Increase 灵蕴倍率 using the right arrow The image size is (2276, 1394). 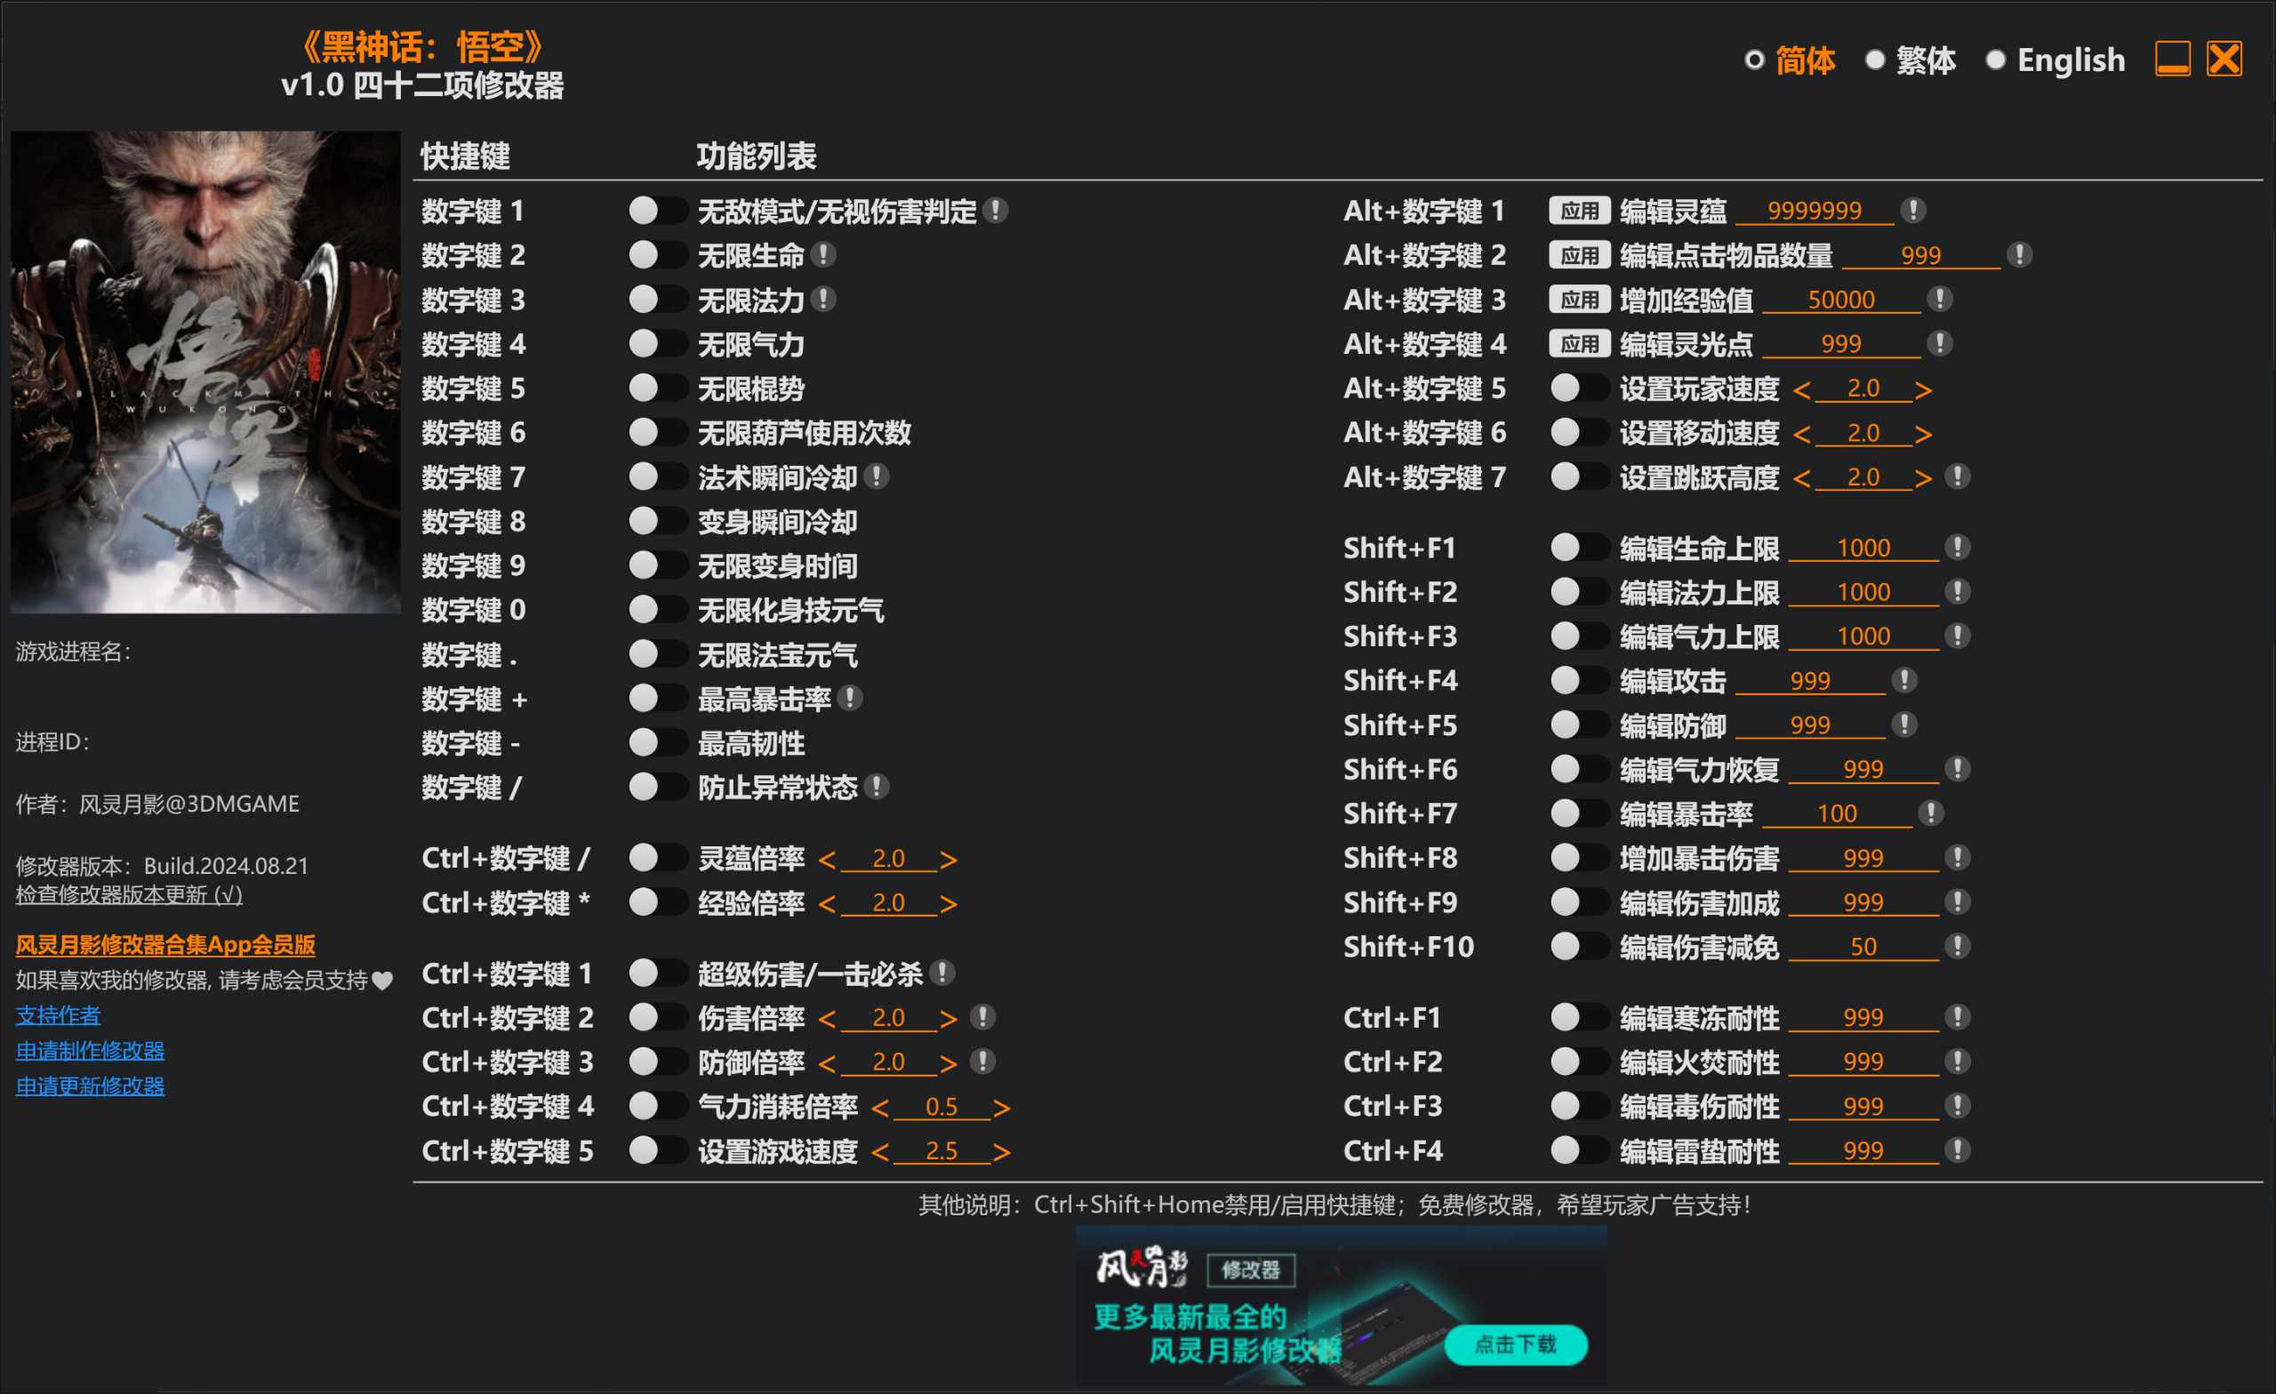click(x=950, y=858)
